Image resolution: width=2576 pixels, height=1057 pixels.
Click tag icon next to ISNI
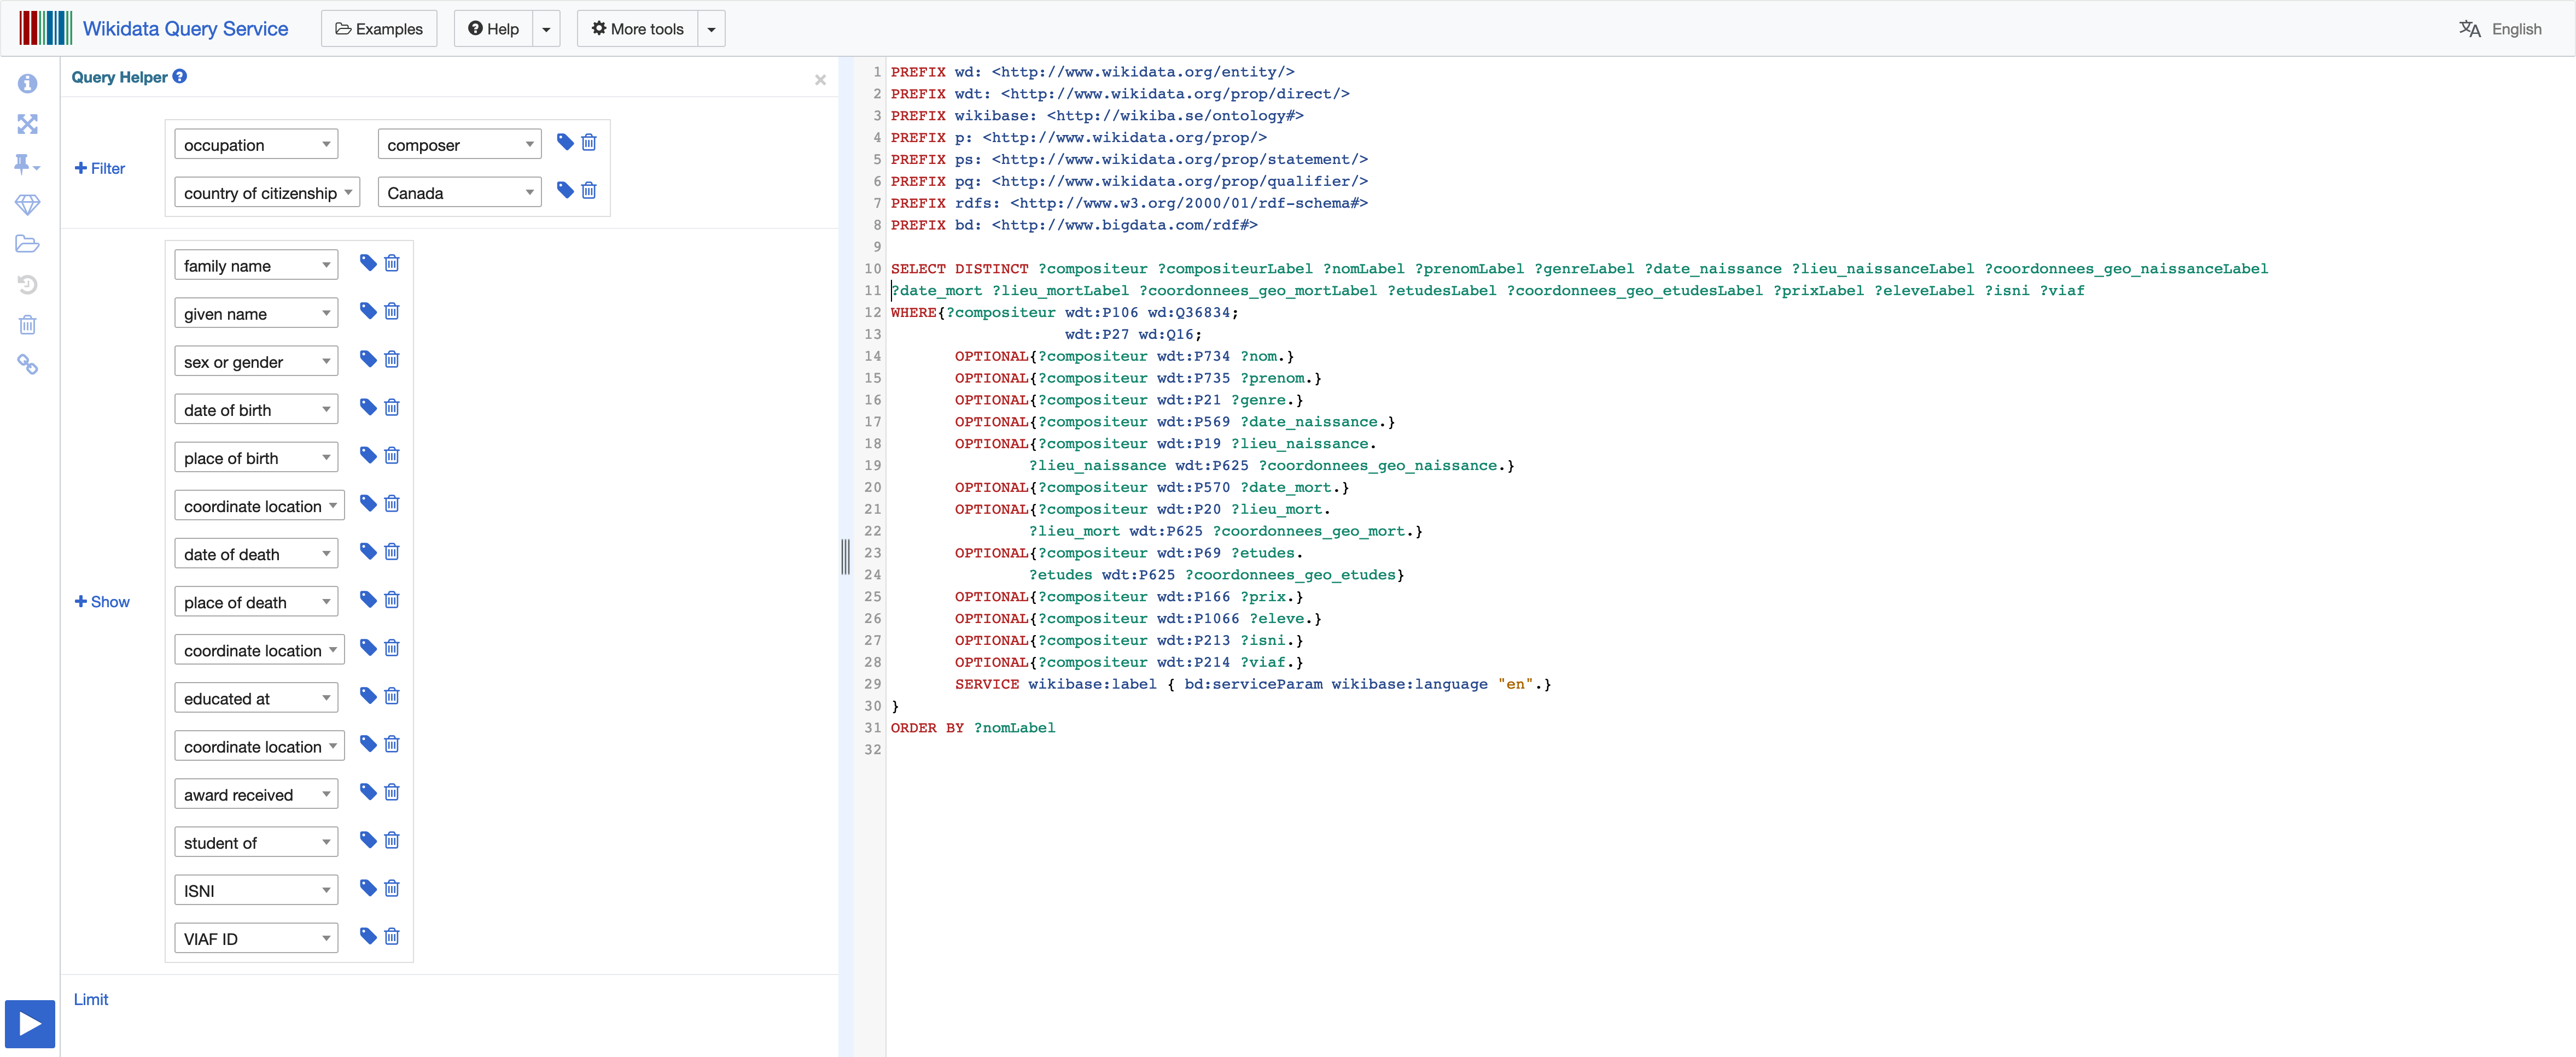[368, 888]
